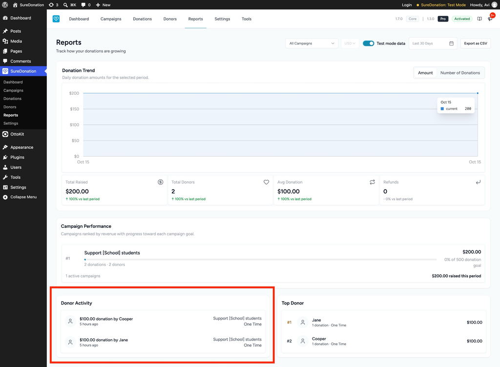Click the return arrow on Refunds card
Viewport: 500px width, 367px height.
click(x=478, y=182)
